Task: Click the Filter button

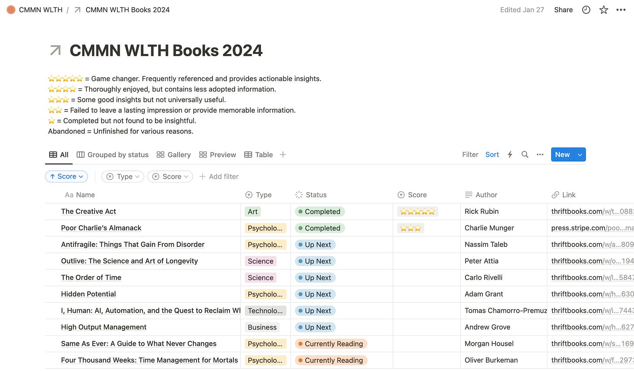Action: click(470, 155)
